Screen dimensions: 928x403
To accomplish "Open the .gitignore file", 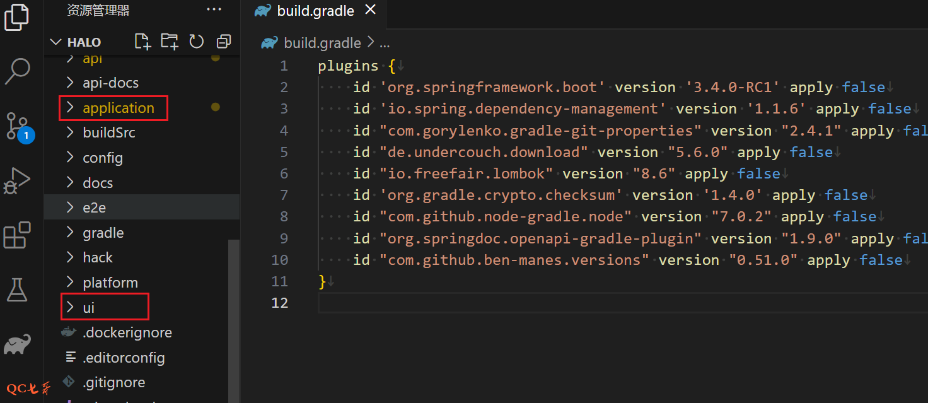I will coord(113,382).
